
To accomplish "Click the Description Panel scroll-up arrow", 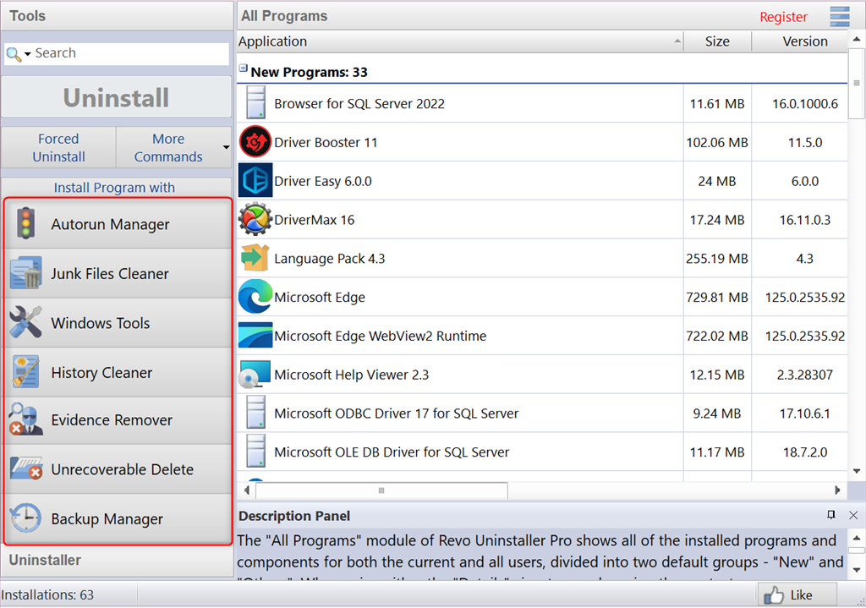I will click(x=857, y=538).
